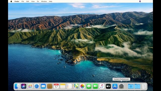Viewport: 161px width, 91px height.
Task: Open the Finder menu
Action: point(17,2)
